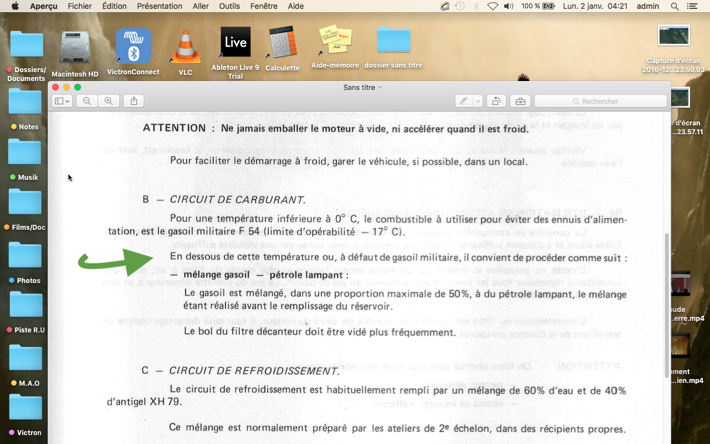710x444 pixels.
Task: Select the highlight pen tool
Action: (x=463, y=101)
